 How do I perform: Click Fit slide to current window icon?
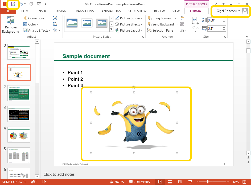pos(244,182)
